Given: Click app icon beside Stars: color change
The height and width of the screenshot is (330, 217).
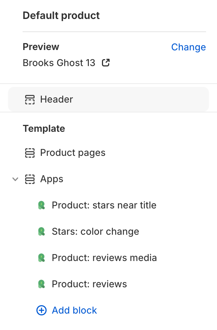Looking at the screenshot, I should click(x=42, y=231).
